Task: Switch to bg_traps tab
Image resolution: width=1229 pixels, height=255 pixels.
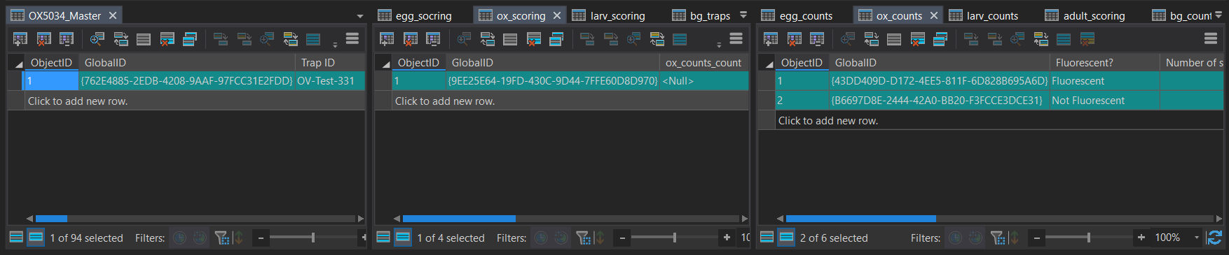Action: tap(701, 15)
